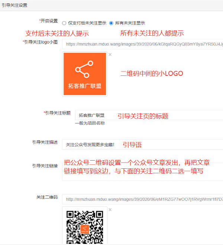The width and height of the screenshot is (223, 245).
Task: Click the 引导关注logo小图 URL input field
Action: (x=143, y=44)
